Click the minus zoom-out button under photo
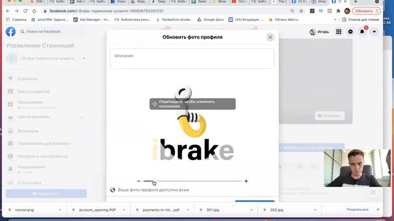Screen dimensions: 394x221 click(139, 181)
